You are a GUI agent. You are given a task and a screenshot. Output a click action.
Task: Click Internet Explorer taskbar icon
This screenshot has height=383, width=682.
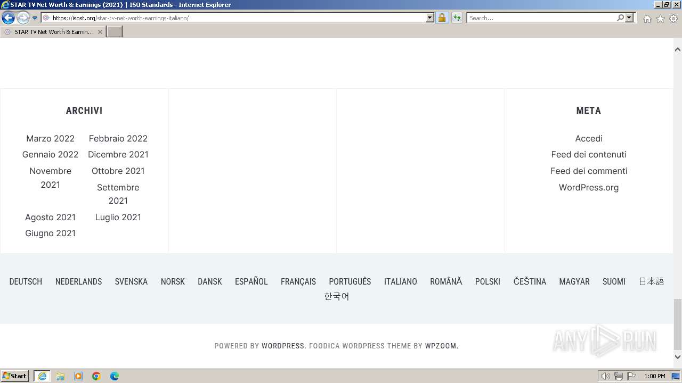pos(42,376)
